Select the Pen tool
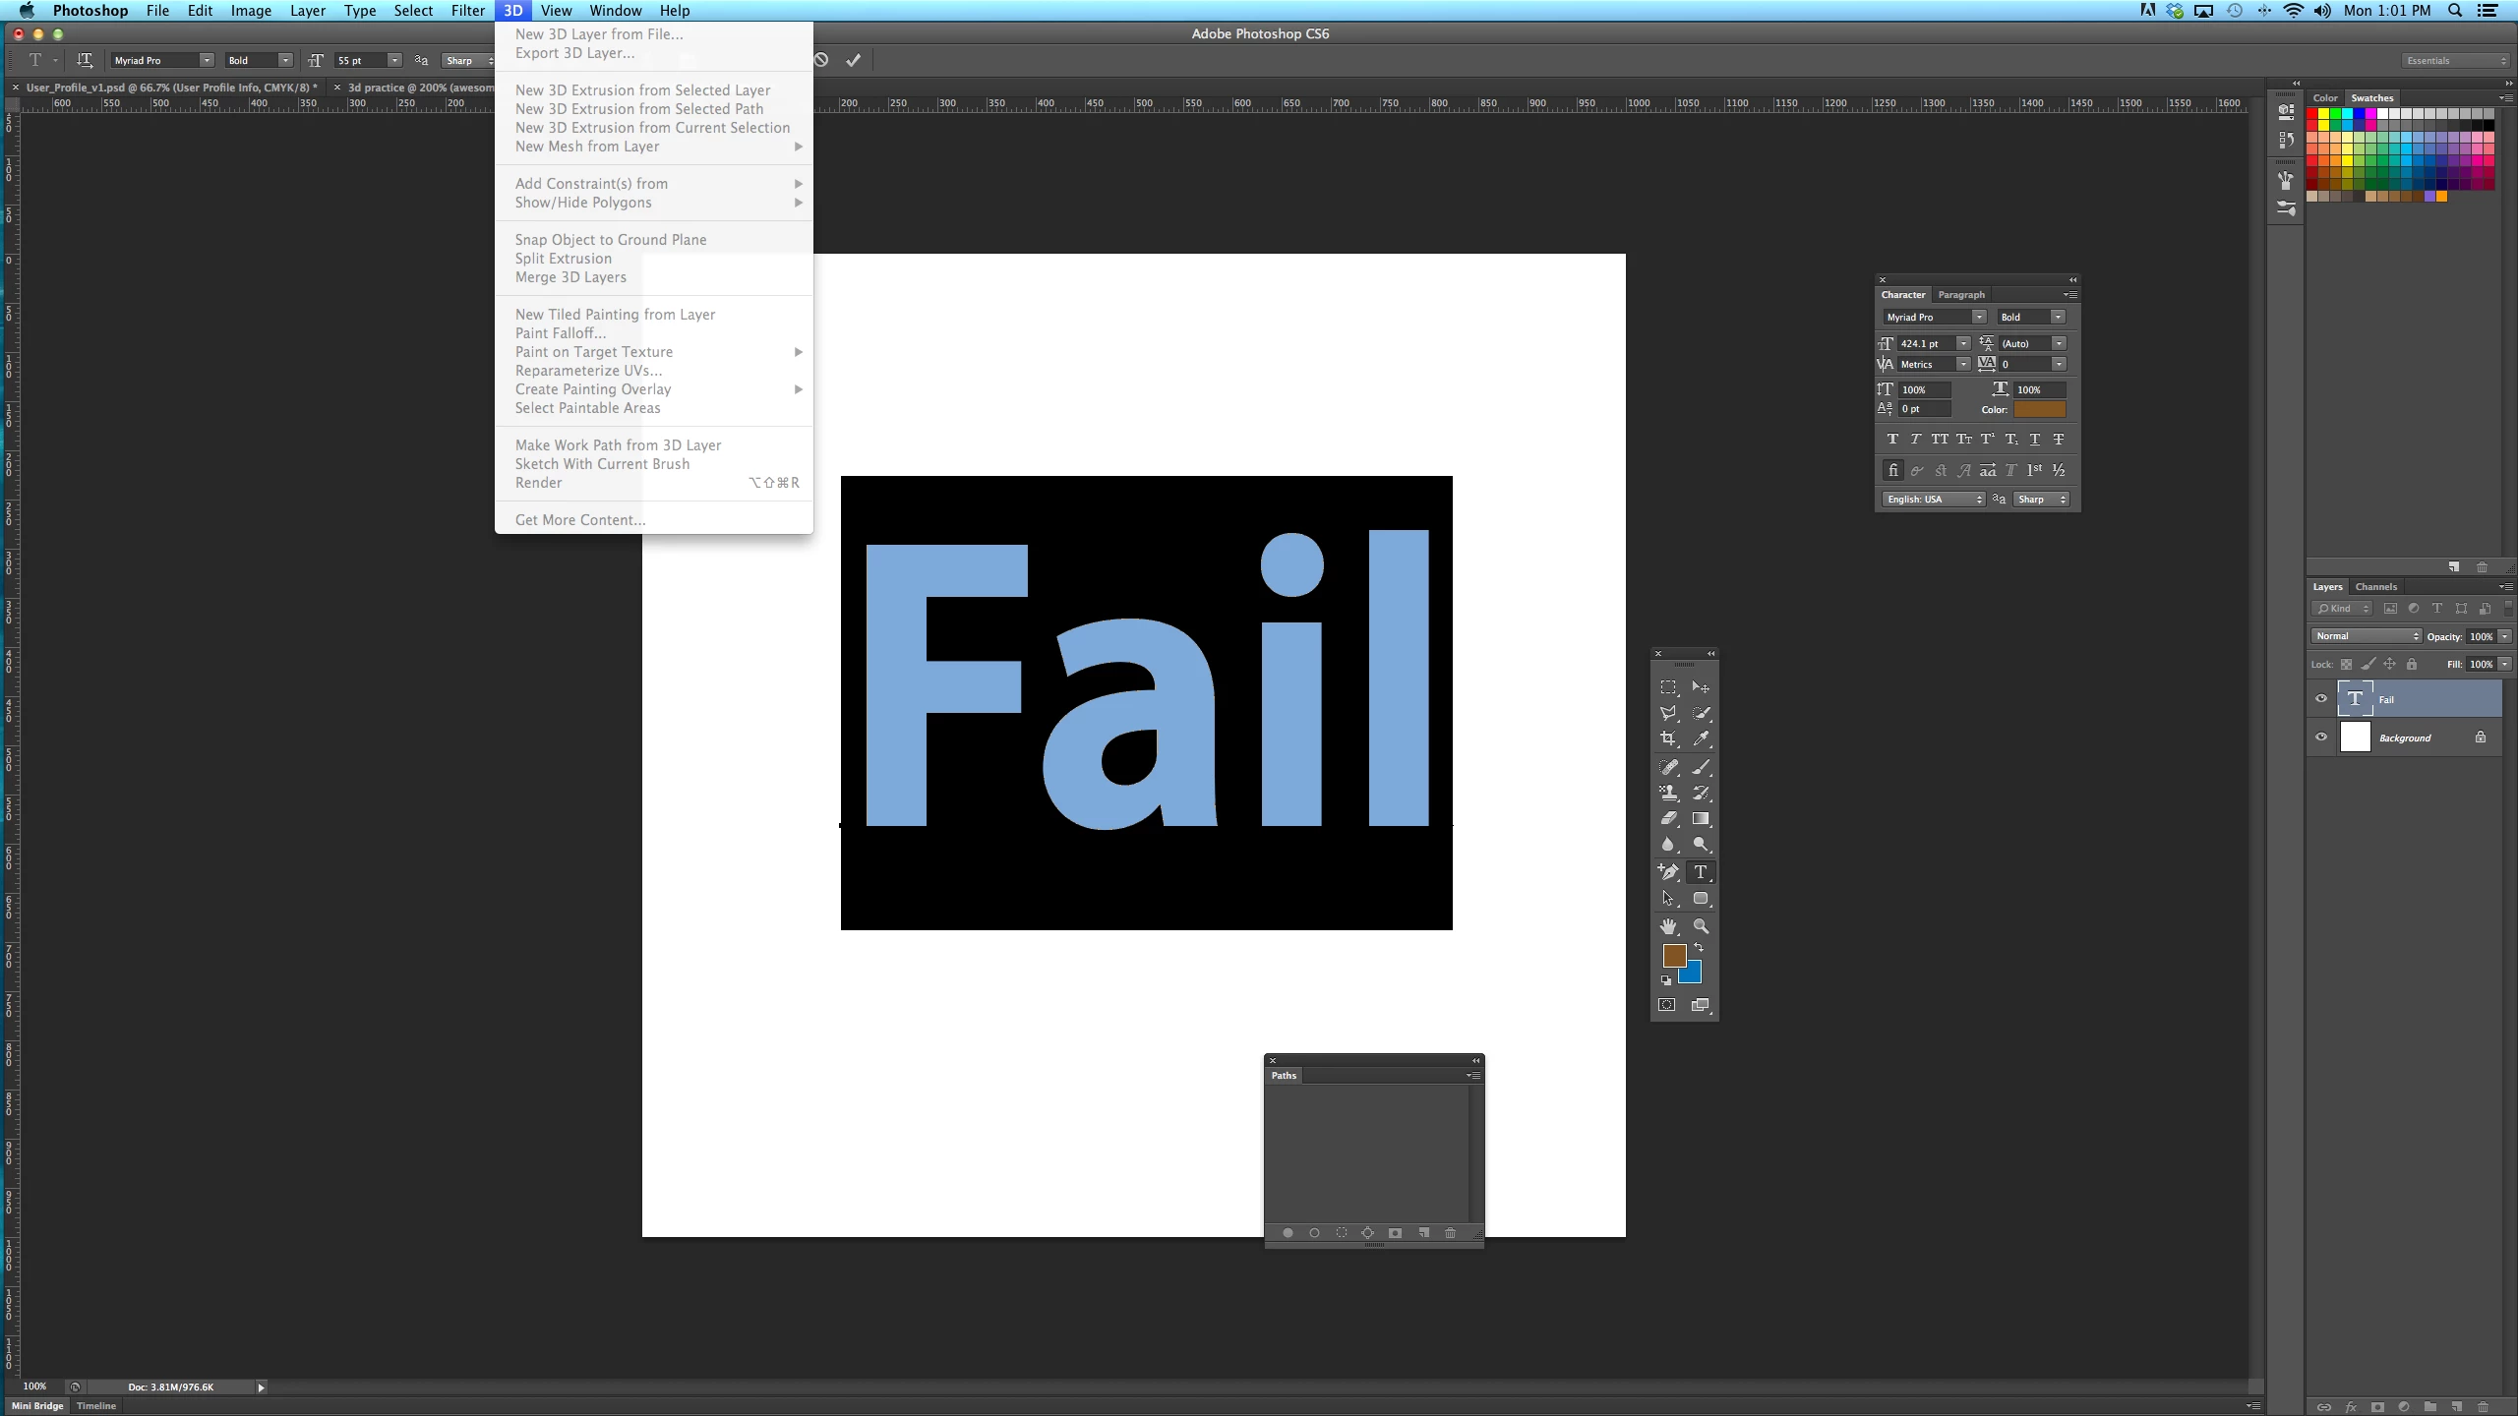Viewport: 2518px width, 1416px height. pyautogui.click(x=1668, y=871)
